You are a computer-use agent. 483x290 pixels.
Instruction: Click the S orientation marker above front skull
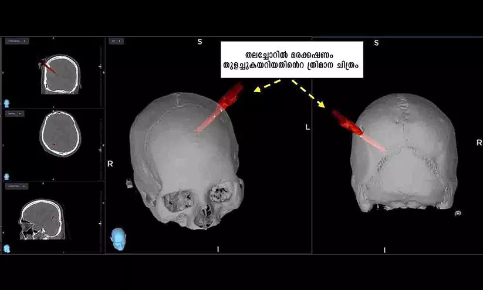200,42
